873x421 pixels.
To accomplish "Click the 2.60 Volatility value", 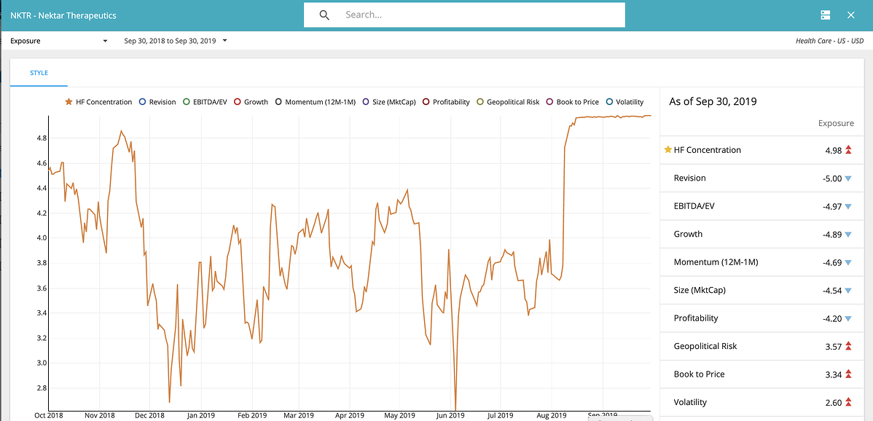I will pos(834,402).
